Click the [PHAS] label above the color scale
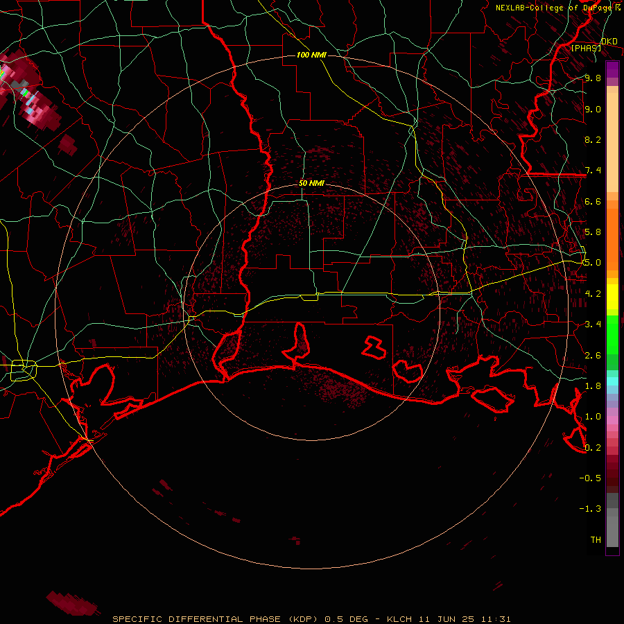This screenshot has width=624, height=624. point(586,48)
